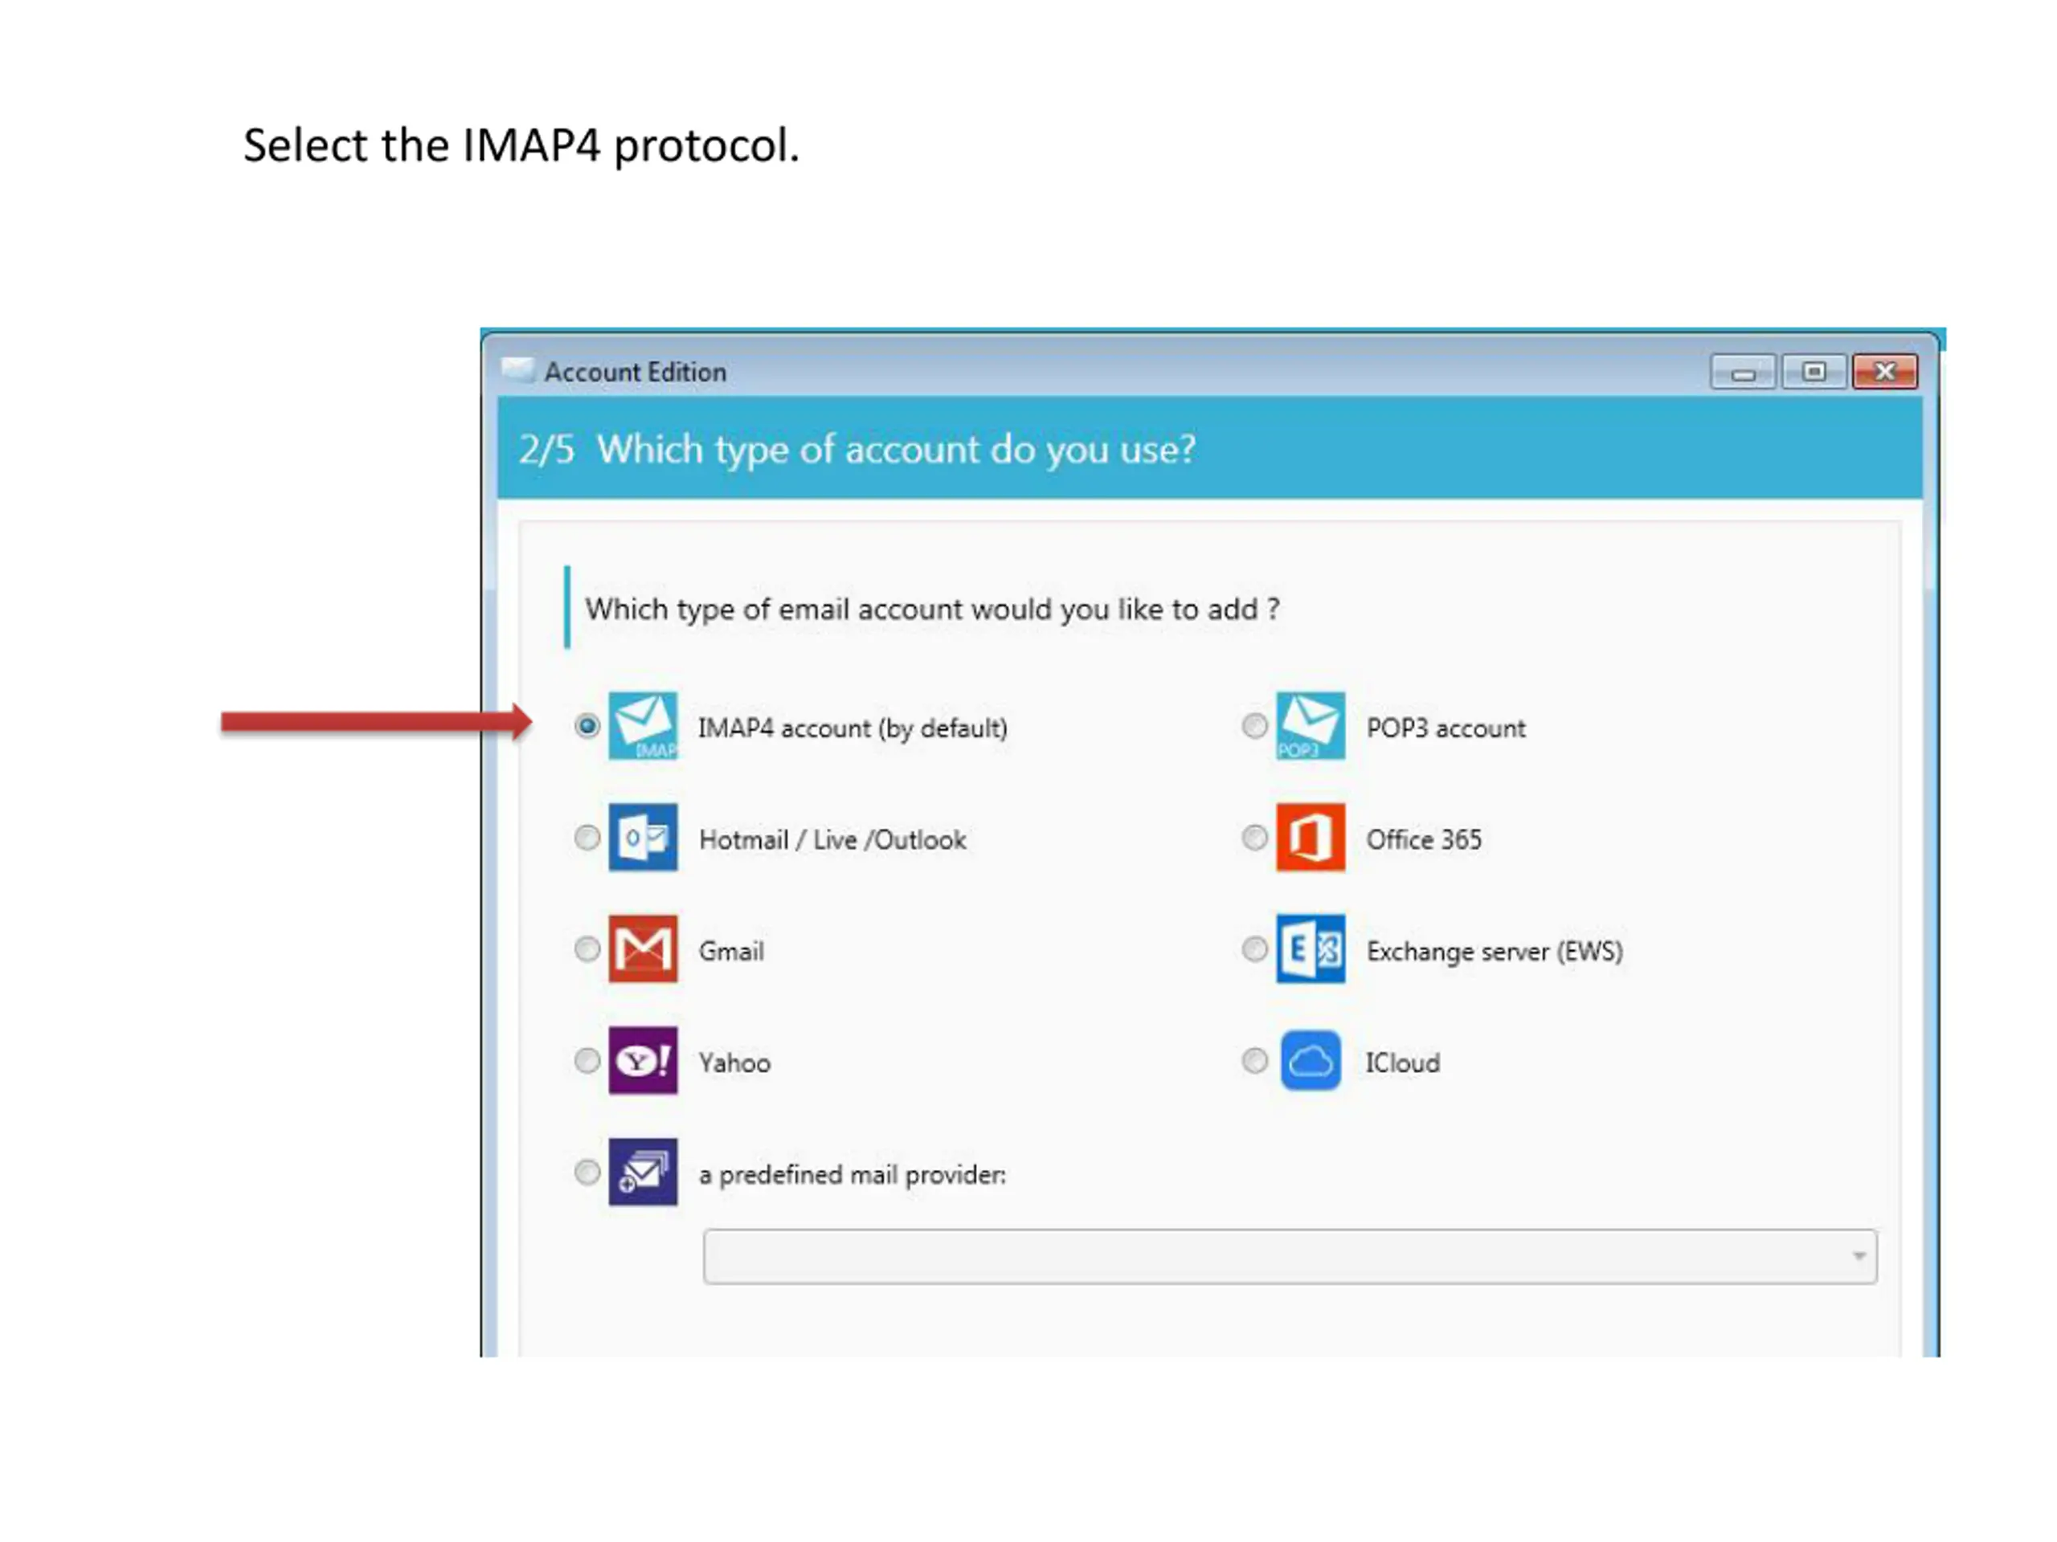Viewport: 2057px width, 1542px height.
Task: Click the predefined mail provider icon
Action: (x=643, y=1172)
